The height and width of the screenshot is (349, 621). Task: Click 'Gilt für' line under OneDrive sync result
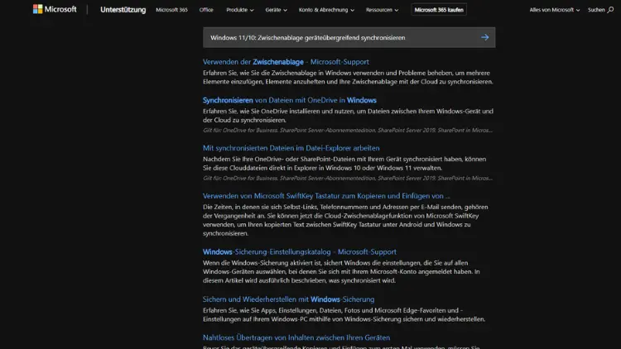click(x=348, y=130)
